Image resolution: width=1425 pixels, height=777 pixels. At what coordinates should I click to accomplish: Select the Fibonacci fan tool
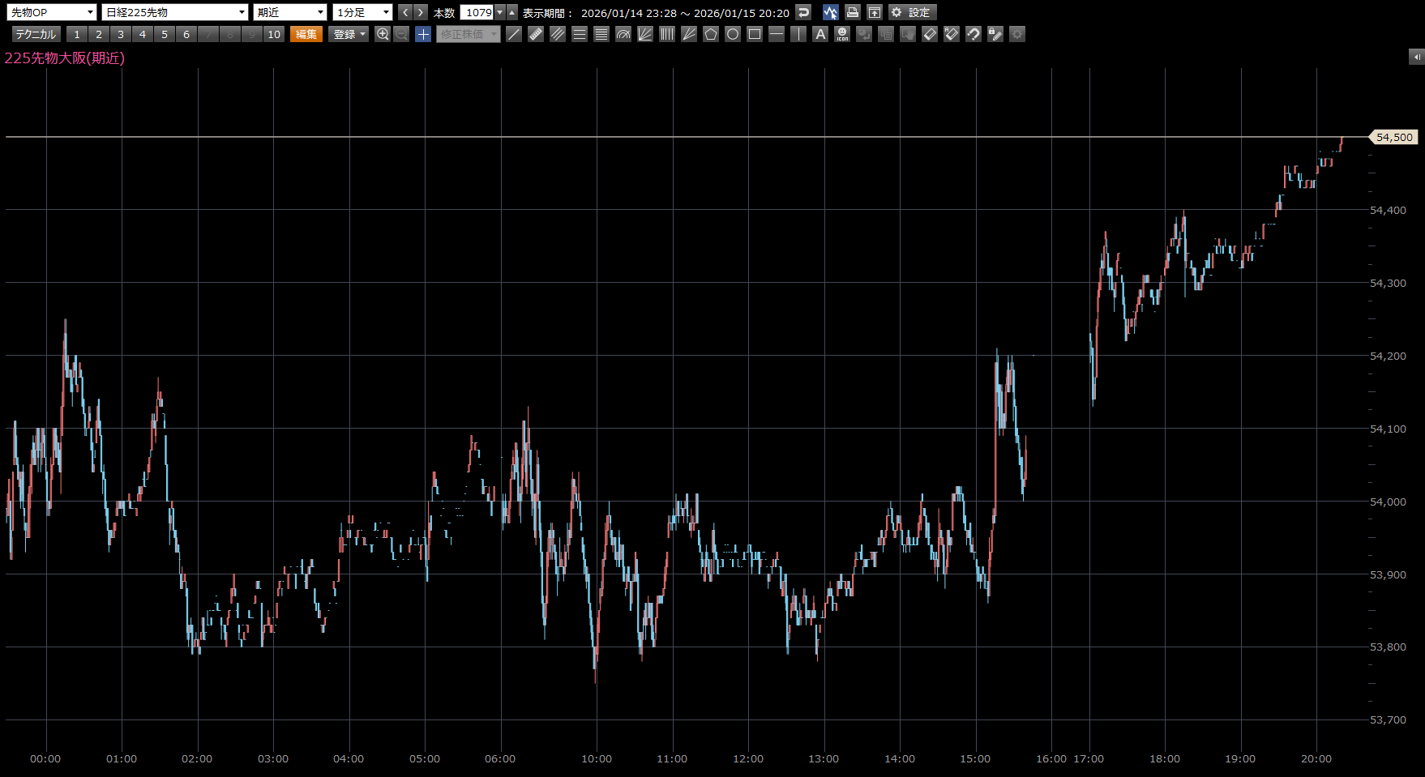pos(645,34)
